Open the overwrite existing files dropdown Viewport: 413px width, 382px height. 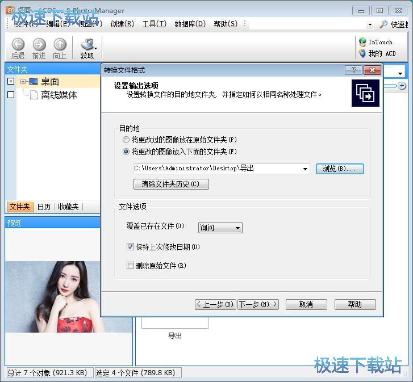pyautogui.click(x=237, y=228)
